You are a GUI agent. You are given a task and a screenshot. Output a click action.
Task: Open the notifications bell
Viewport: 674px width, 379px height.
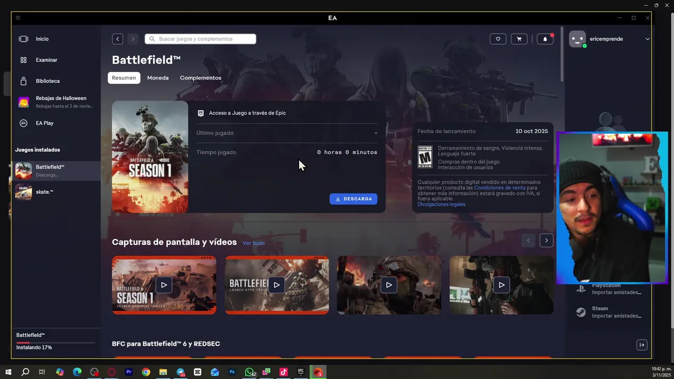545,39
